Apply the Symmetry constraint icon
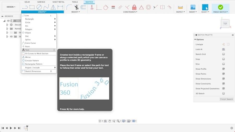Screen dimensions: 235x132 point(162,7)
